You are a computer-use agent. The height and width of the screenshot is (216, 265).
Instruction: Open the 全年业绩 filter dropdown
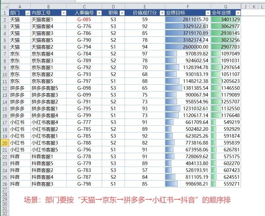(238, 13)
